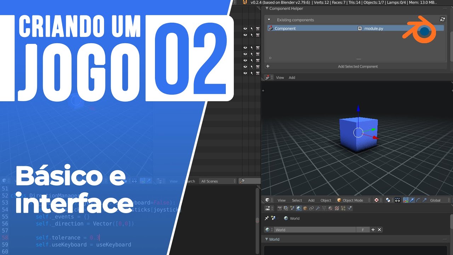The image size is (453, 255).
Task: Collapse the Component Helper panel
Action: (x=267, y=8)
